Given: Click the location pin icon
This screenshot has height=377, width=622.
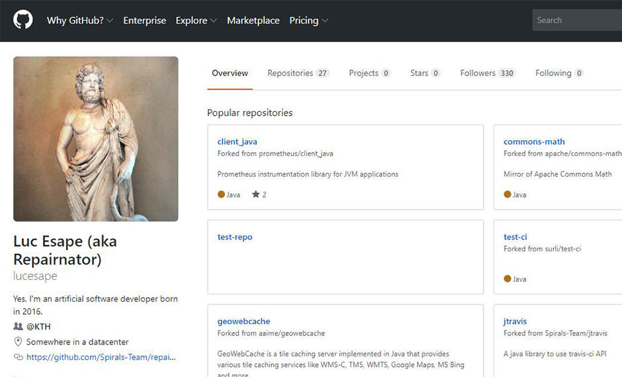Looking at the screenshot, I should coord(18,342).
